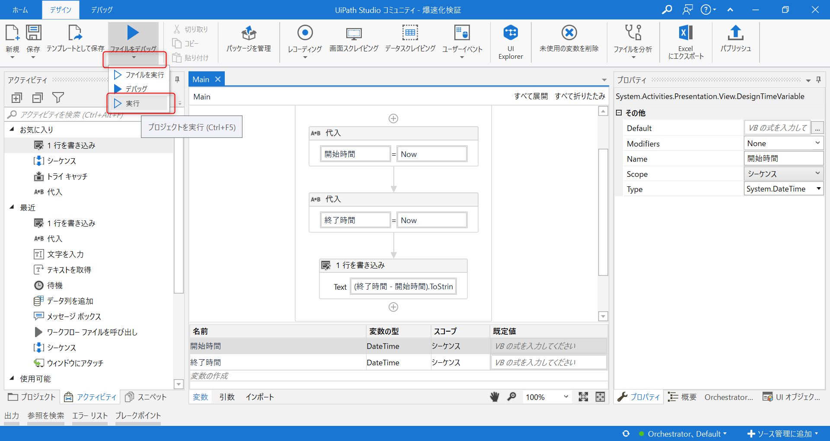Open the プロパティ panel options dropdown arrow
The width and height of the screenshot is (830, 441).
[x=808, y=80]
